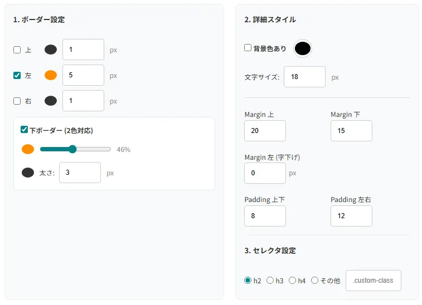The image size is (422, 305).
Task: Pick the orange bottom border first color
Action: pos(28,149)
